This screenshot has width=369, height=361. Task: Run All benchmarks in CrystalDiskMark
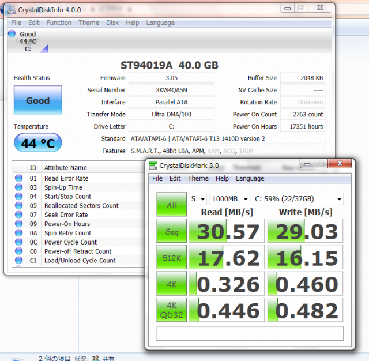pyautogui.click(x=172, y=205)
